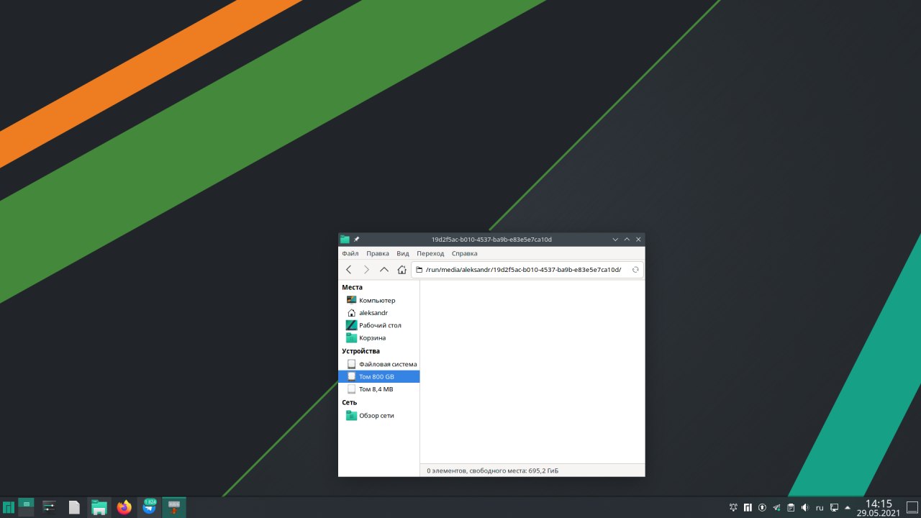Open the Переход menu
This screenshot has height=518, width=921.
point(430,253)
